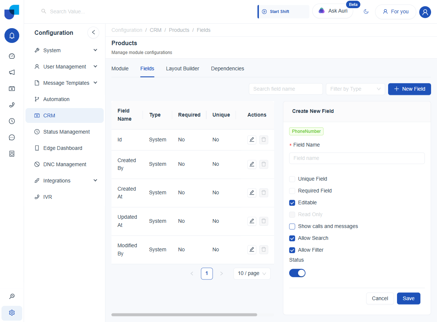Viewport: 437px width, 322px height.
Task: Select the Fields tab
Action: 147,68
